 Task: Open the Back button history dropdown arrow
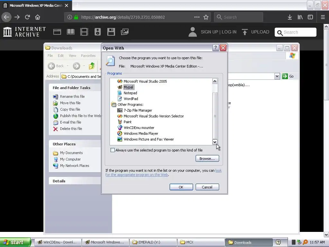tap(67, 66)
